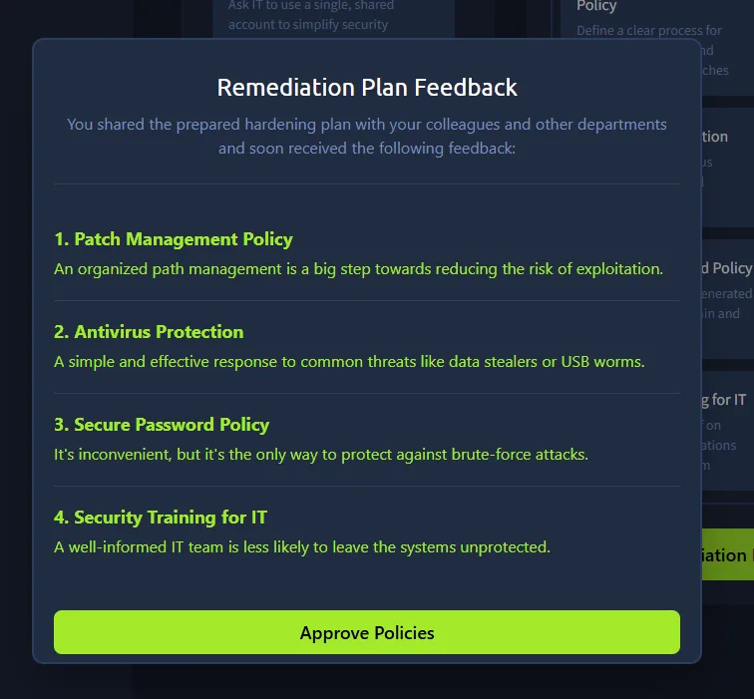The width and height of the screenshot is (754, 699).
Task: Click the Remediation Plan Feedback title
Action: click(367, 88)
